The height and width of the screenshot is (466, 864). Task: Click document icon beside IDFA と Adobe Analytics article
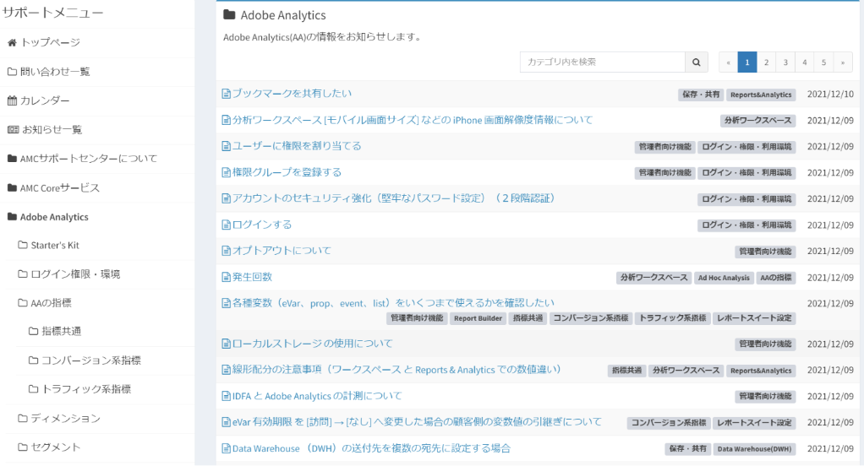(x=226, y=396)
